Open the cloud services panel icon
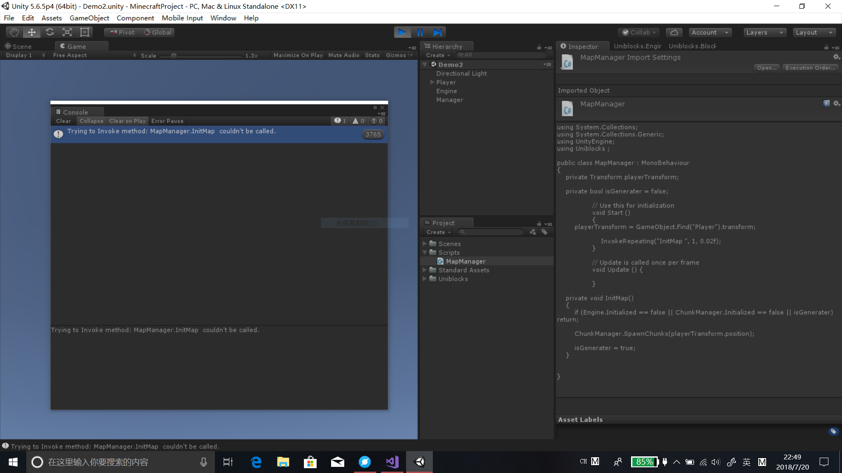The width and height of the screenshot is (842, 473). 674,32
